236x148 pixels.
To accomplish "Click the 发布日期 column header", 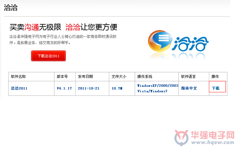I will [85, 76].
